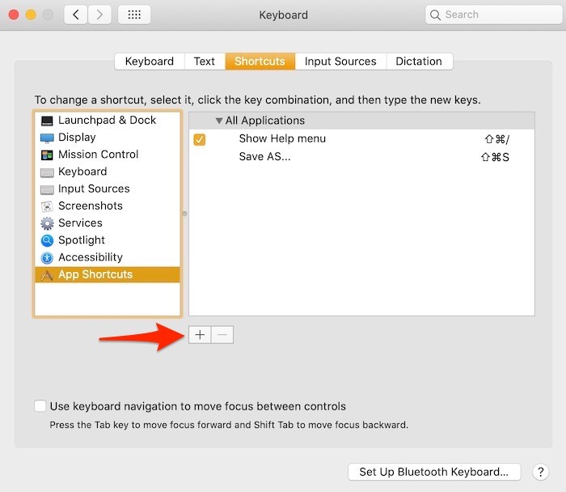Select the Shortcuts tab
Image resolution: width=566 pixels, height=492 pixels.
pos(260,61)
